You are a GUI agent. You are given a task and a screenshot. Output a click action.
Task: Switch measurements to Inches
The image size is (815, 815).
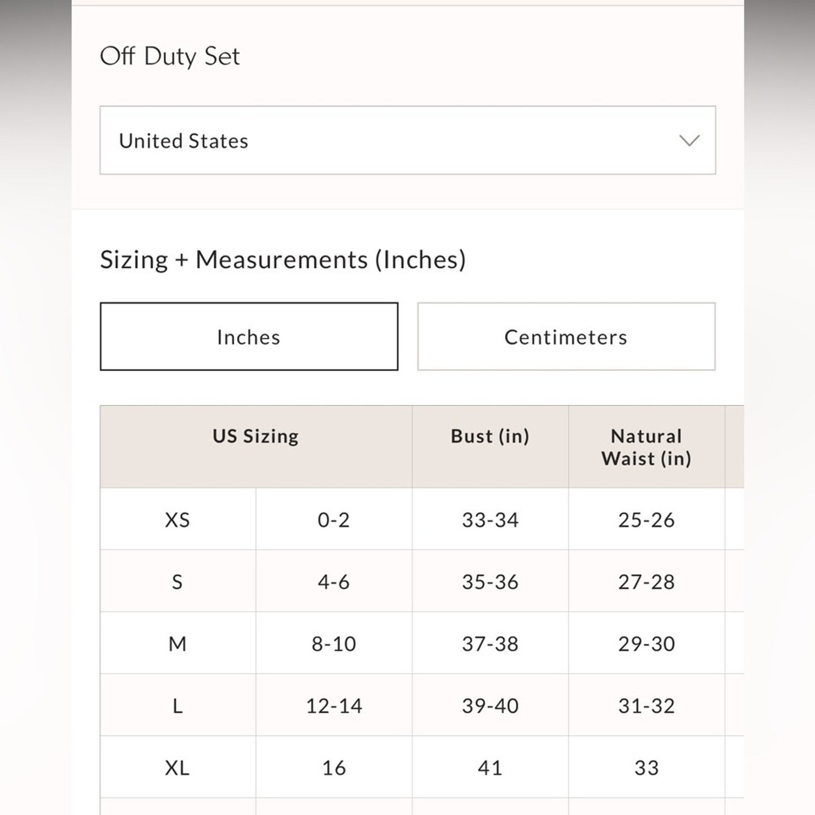click(249, 337)
